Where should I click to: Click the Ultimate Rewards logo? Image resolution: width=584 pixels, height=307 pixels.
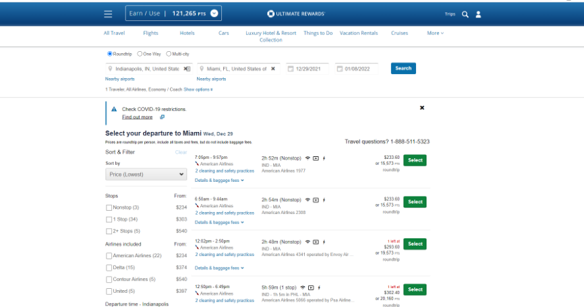pos(296,13)
